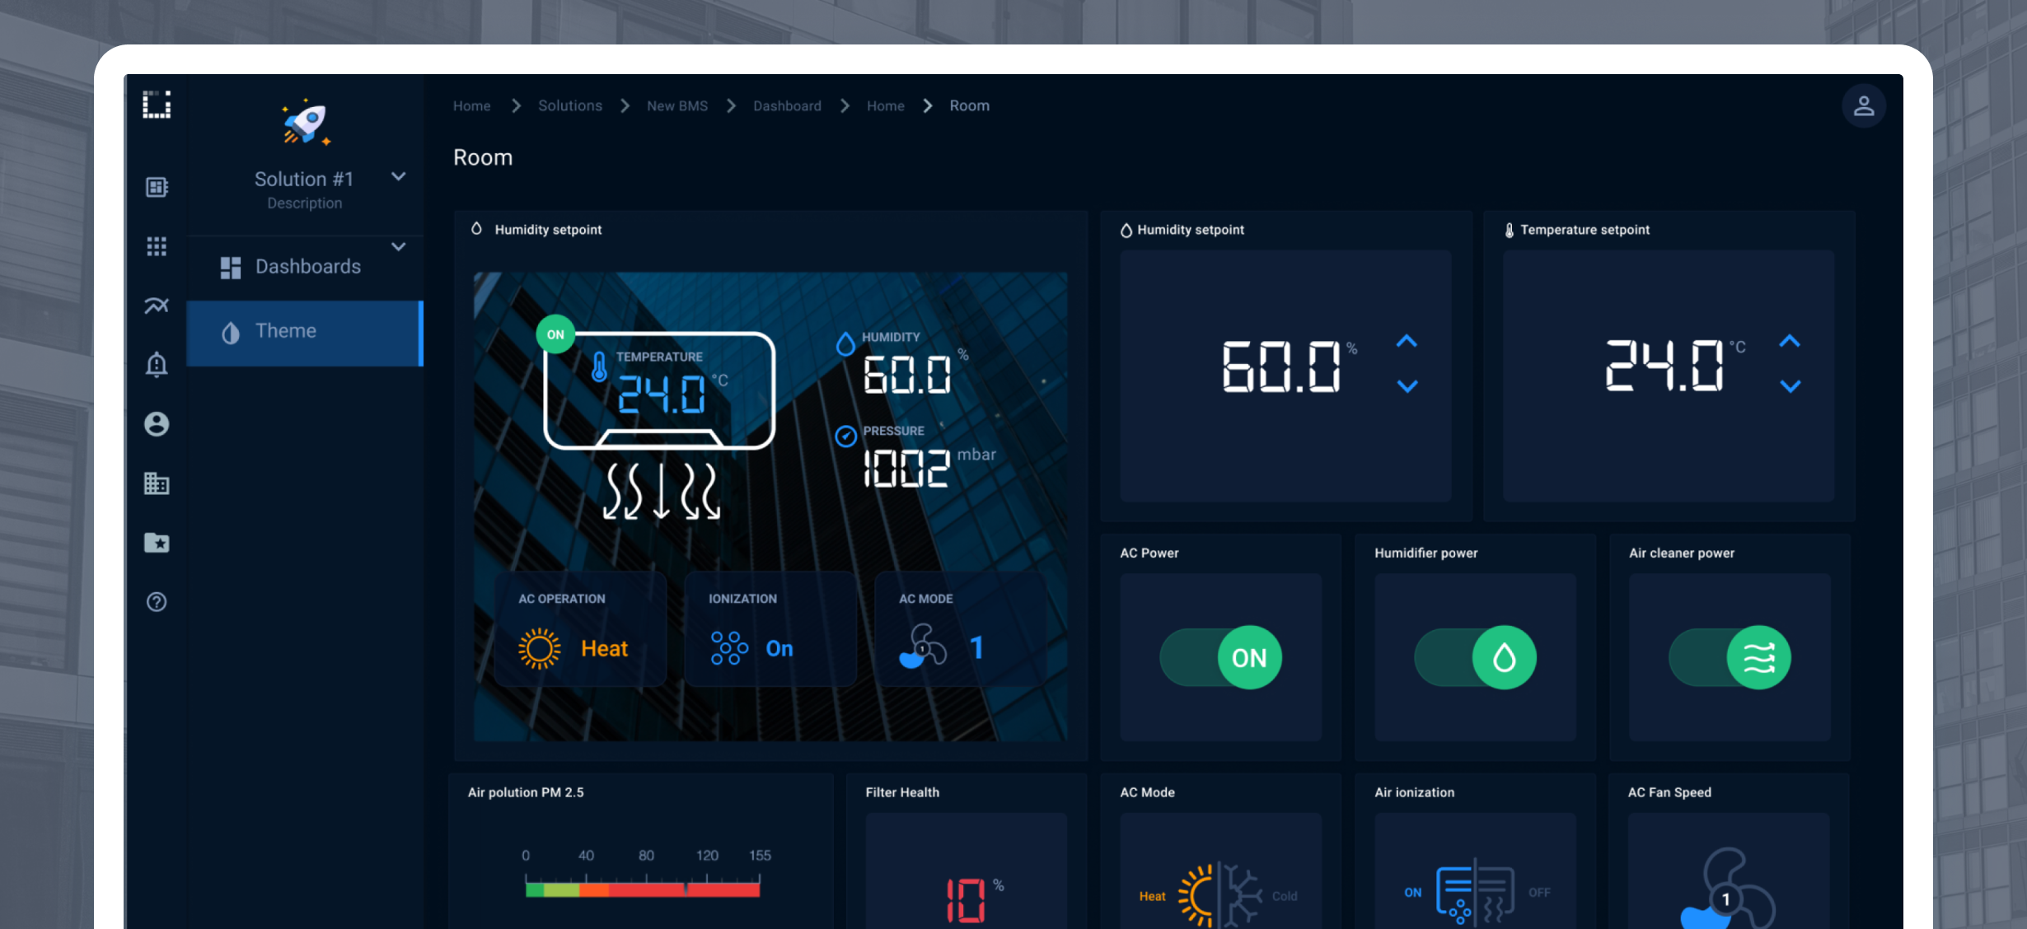
Task: Click the Room page heading
Action: click(483, 157)
